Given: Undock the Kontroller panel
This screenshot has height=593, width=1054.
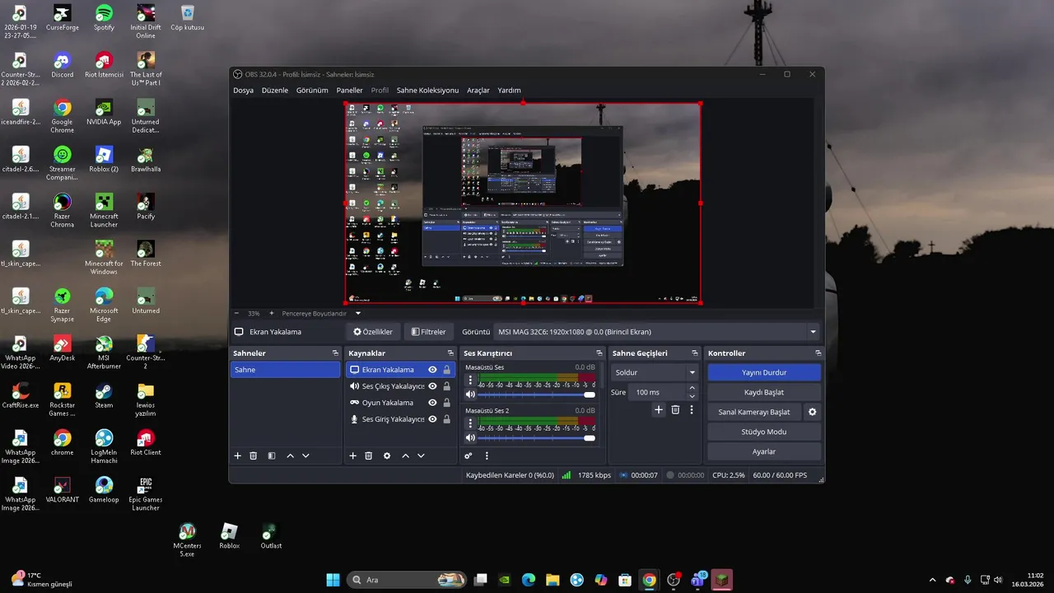Looking at the screenshot, I should pos(818,353).
